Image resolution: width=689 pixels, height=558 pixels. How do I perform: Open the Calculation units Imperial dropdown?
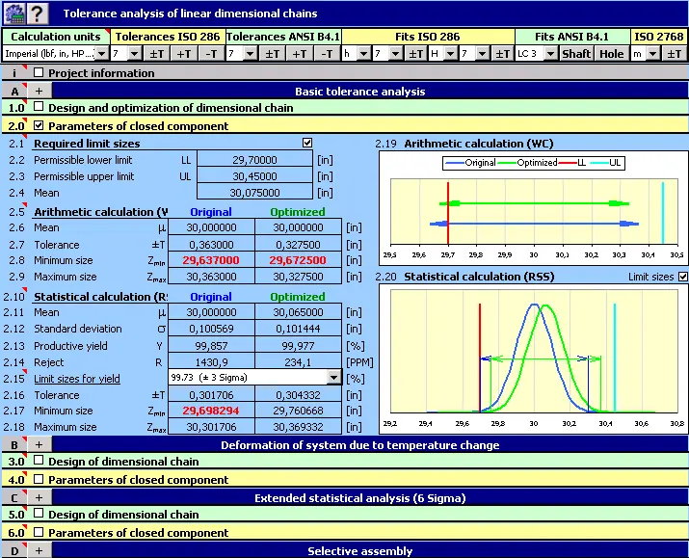101,54
